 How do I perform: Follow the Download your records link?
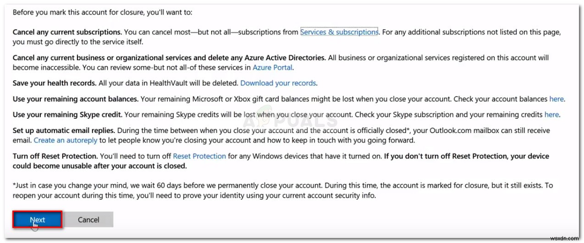(278, 83)
